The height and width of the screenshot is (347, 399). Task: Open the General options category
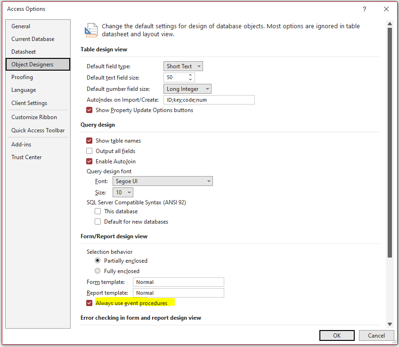pyautogui.click(x=38, y=26)
